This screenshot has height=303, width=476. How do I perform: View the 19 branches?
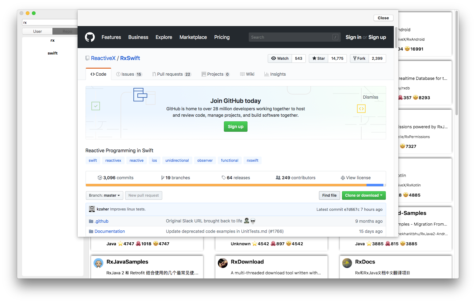pyautogui.click(x=175, y=178)
